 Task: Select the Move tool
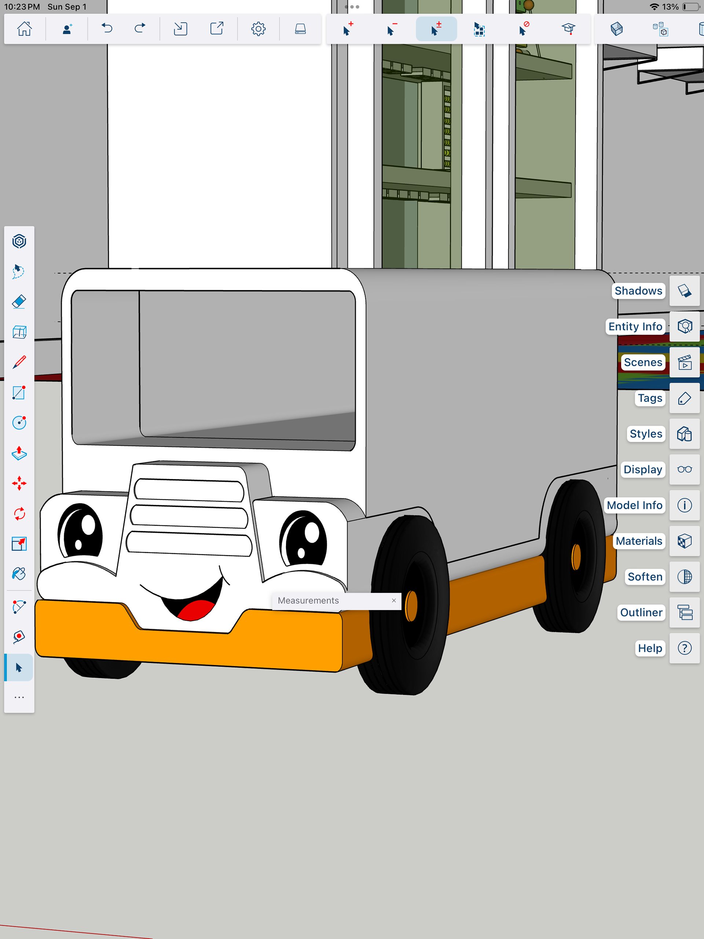point(19,484)
